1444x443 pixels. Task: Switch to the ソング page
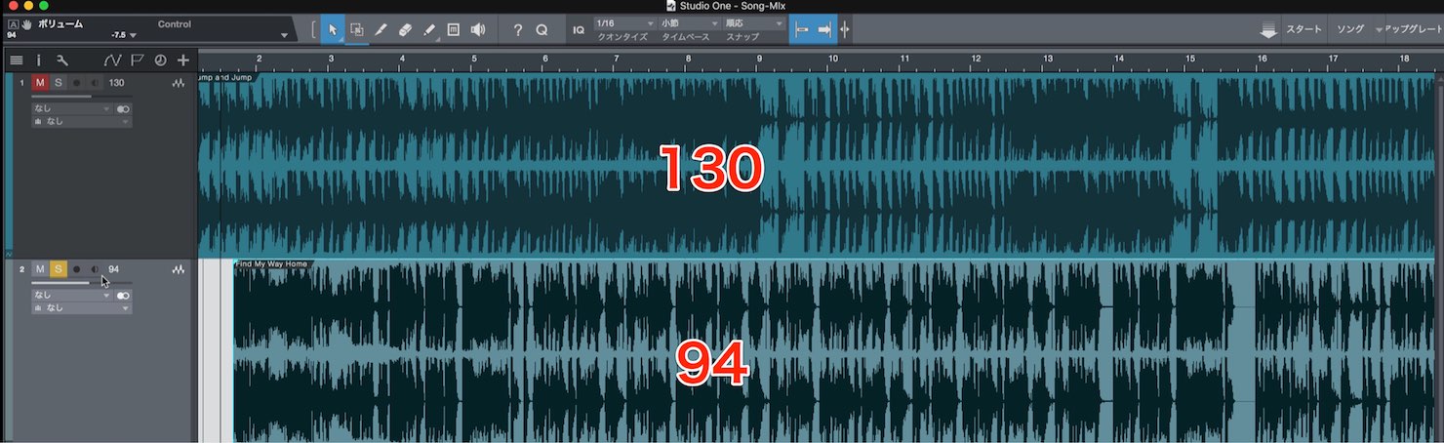click(x=1348, y=30)
